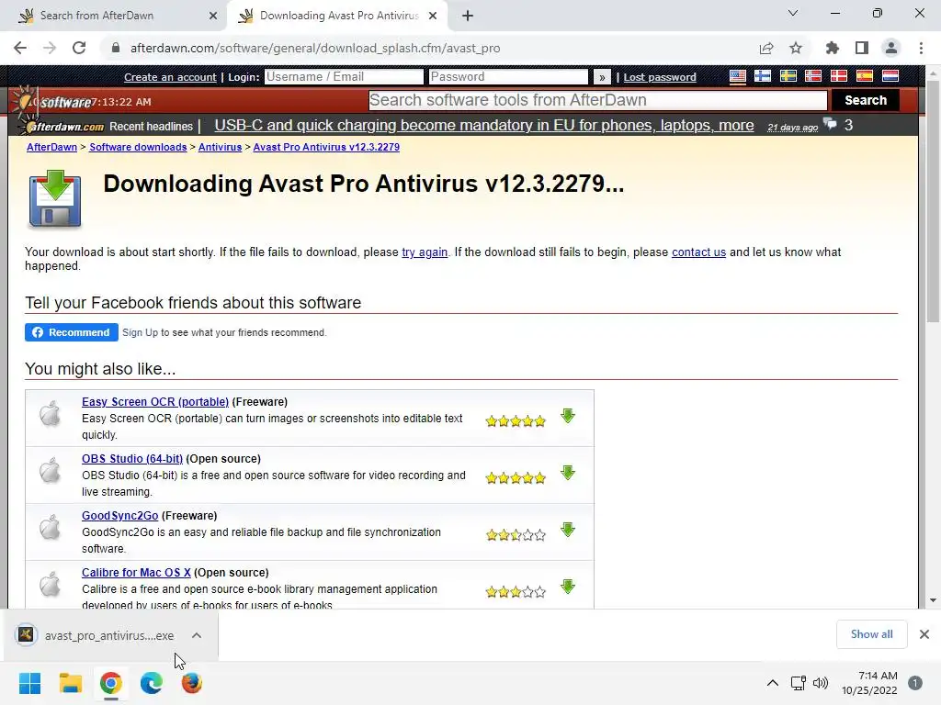This screenshot has height=705, width=941.
Task: Click the Search button
Action: click(866, 100)
